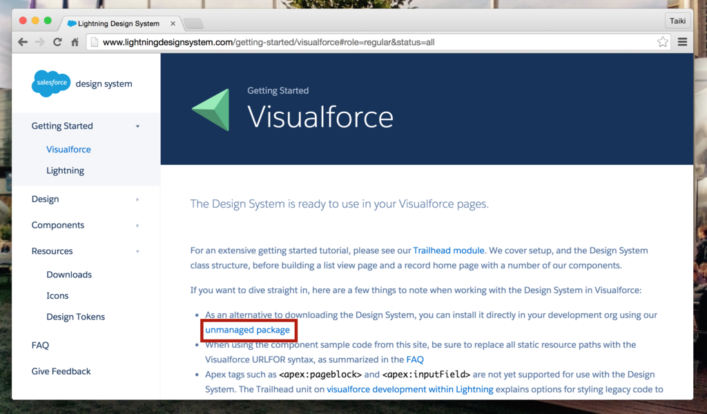The width and height of the screenshot is (707, 414).
Task: Open Downloads under Resources
Action: pyautogui.click(x=69, y=275)
